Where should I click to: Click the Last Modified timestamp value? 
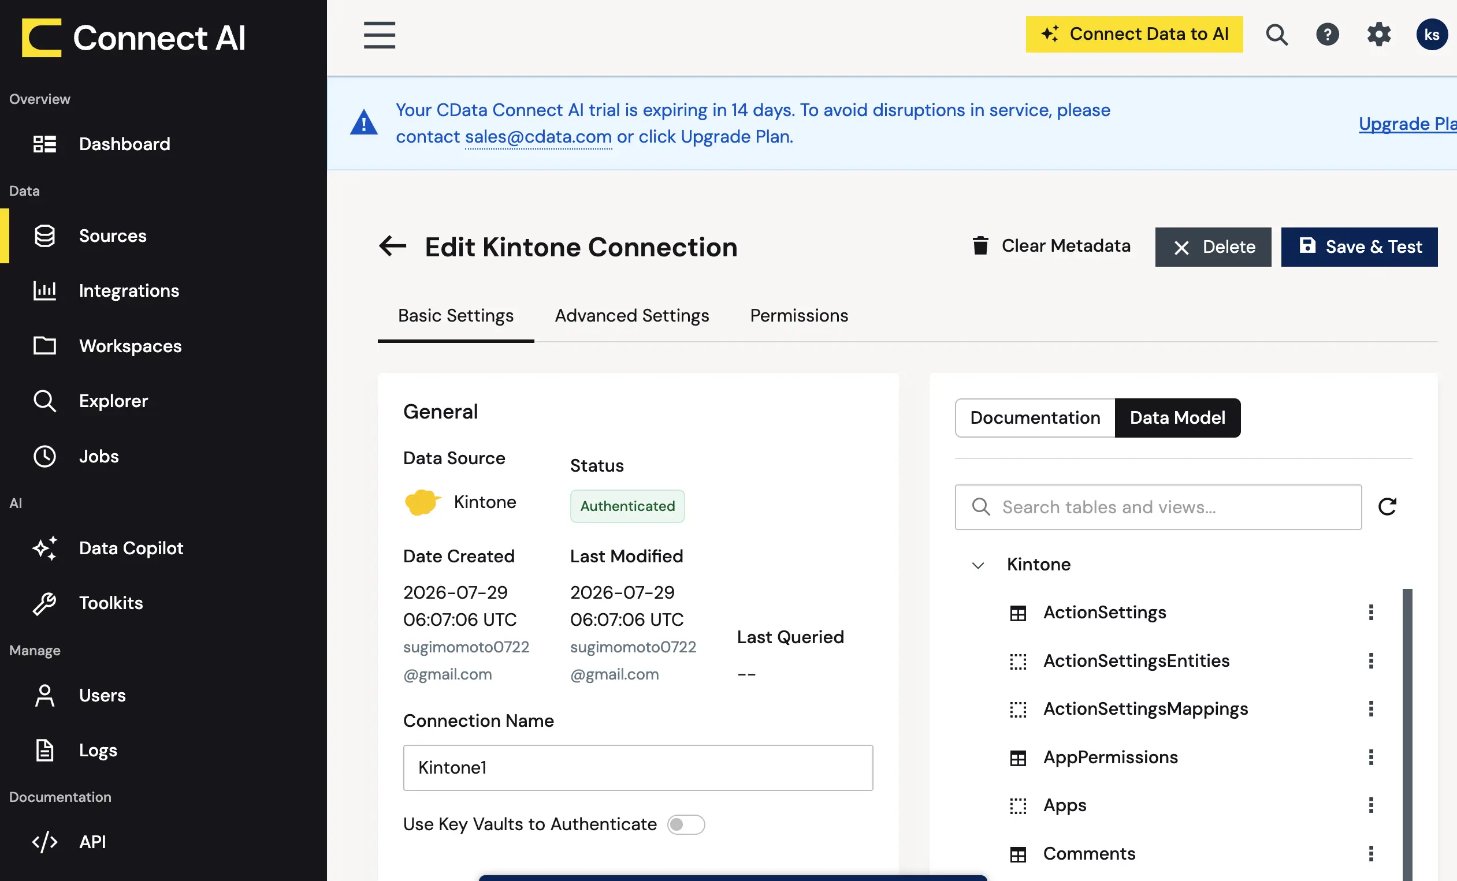(626, 606)
